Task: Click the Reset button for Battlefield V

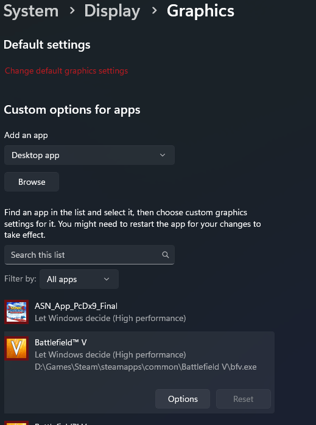Action: coord(244,399)
